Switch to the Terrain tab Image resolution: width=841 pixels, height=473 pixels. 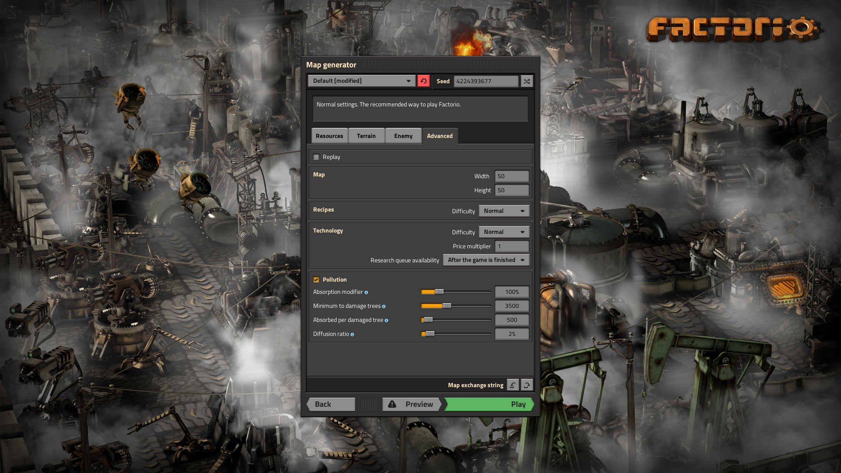[367, 136]
